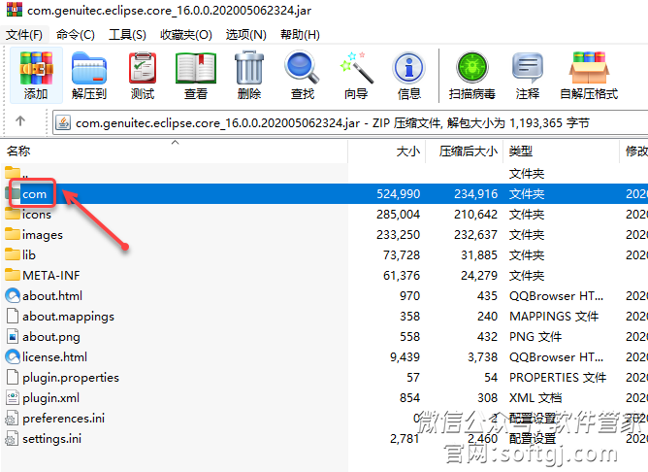Open the Tools (工具) menu

pos(127,34)
